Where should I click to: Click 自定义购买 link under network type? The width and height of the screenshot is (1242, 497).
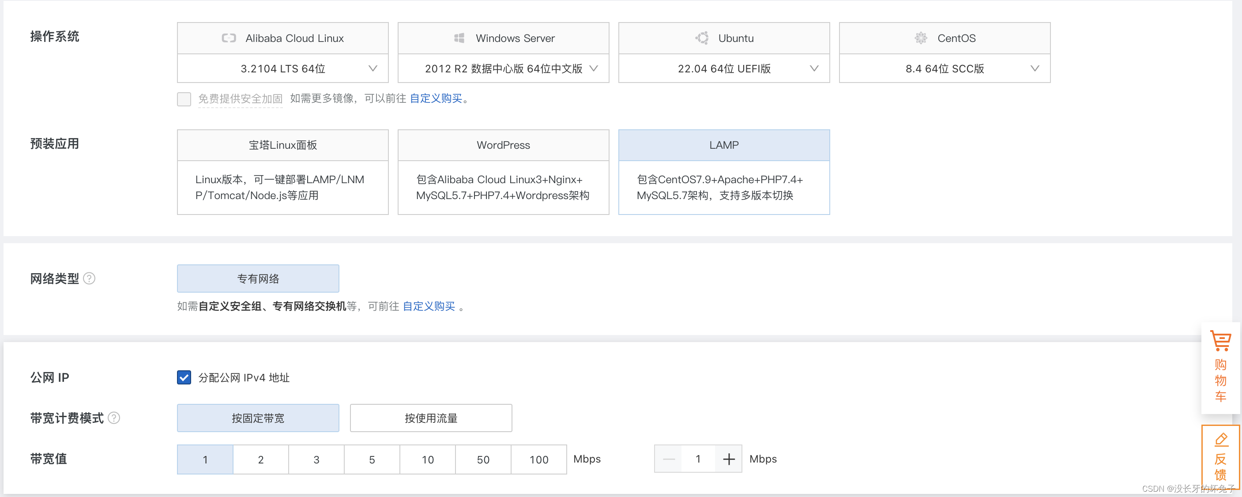point(429,306)
